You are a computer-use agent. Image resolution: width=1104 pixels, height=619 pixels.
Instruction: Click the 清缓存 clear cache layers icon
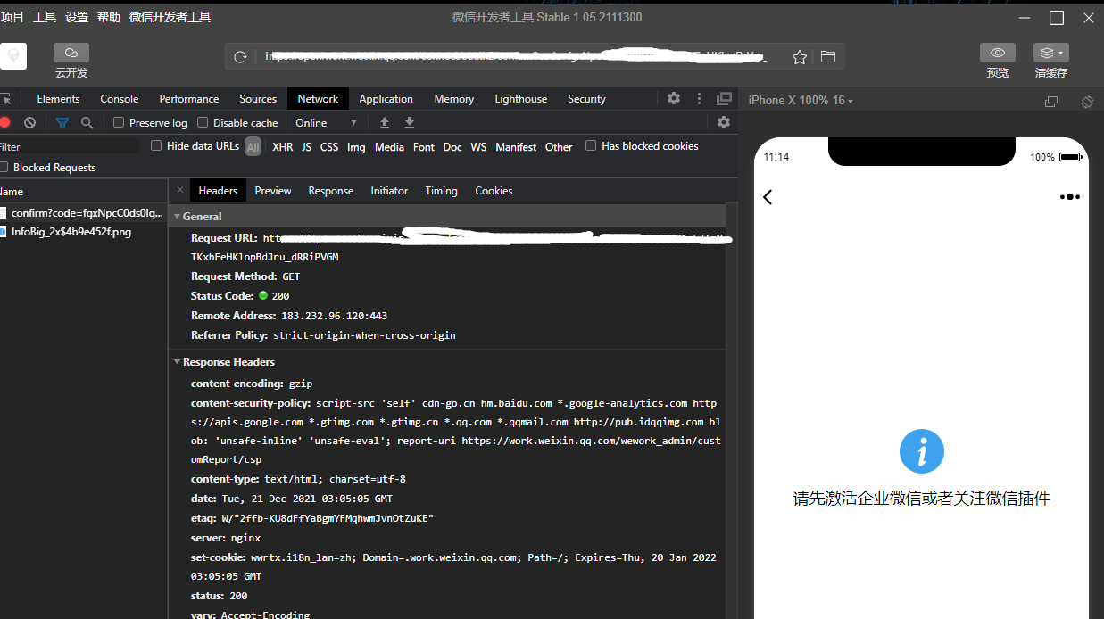click(1047, 54)
